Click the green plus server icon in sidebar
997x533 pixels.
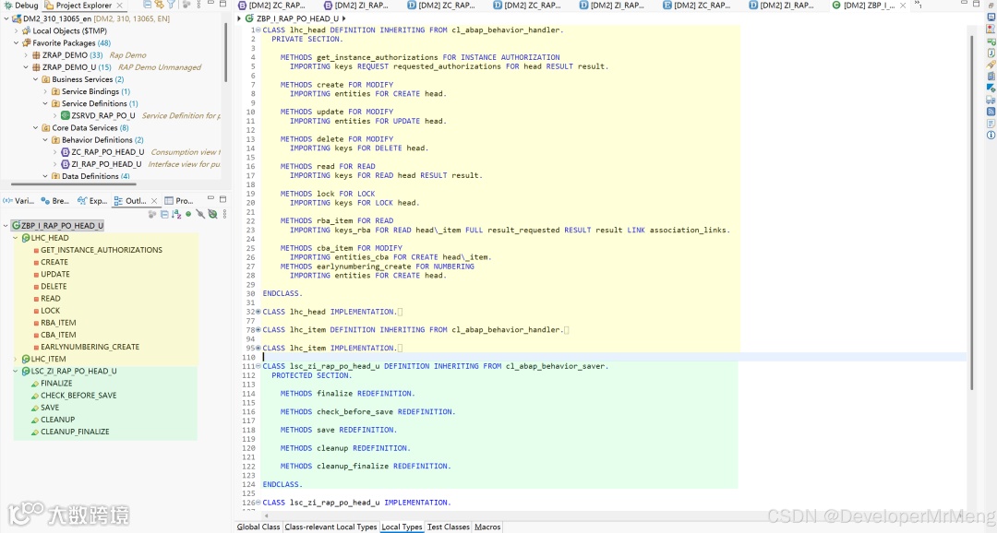[x=991, y=41]
